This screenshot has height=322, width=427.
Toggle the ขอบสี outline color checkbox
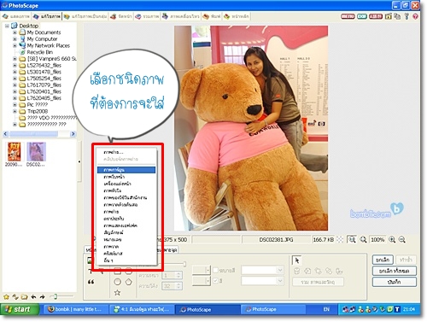215,270
